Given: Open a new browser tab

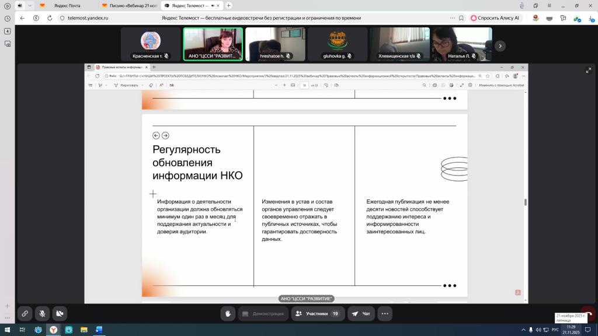Looking at the screenshot, I should pyautogui.click(x=228, y=5).
